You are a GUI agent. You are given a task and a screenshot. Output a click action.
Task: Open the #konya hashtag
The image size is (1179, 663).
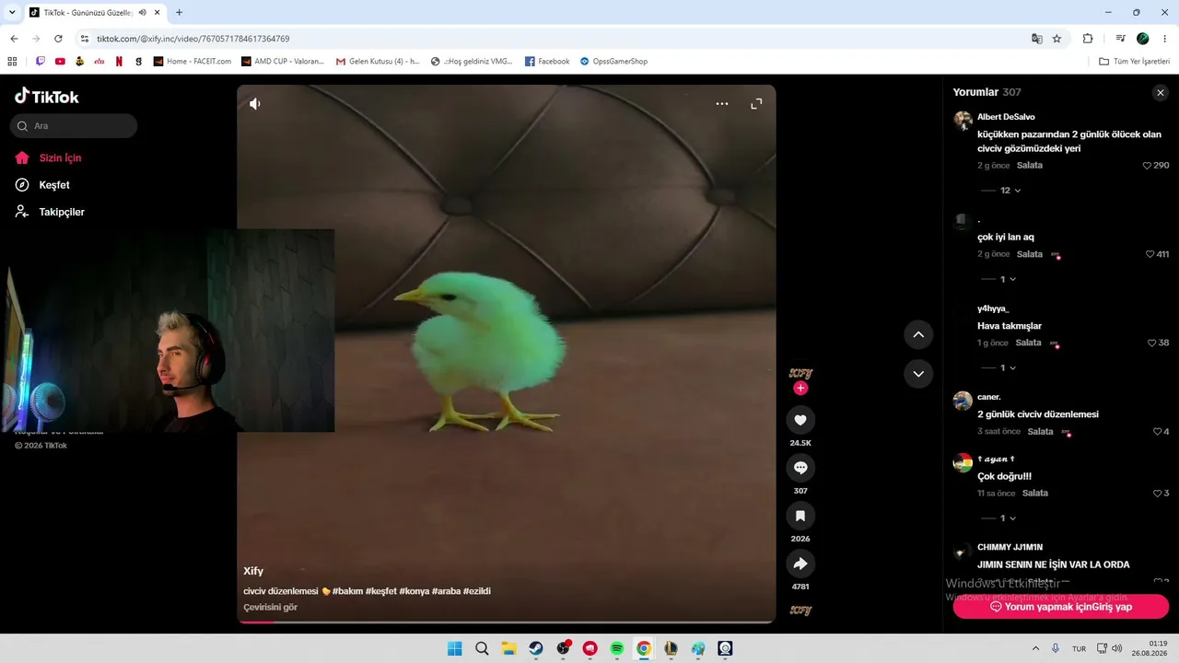[414, 591]
